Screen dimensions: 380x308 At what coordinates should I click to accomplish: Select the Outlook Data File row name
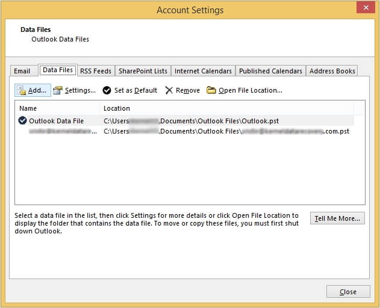pyautogui.click(x=56, y=121)
